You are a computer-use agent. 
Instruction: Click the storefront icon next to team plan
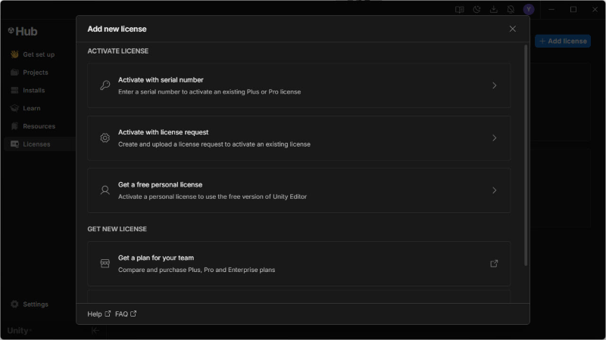[x=105, y=264]
